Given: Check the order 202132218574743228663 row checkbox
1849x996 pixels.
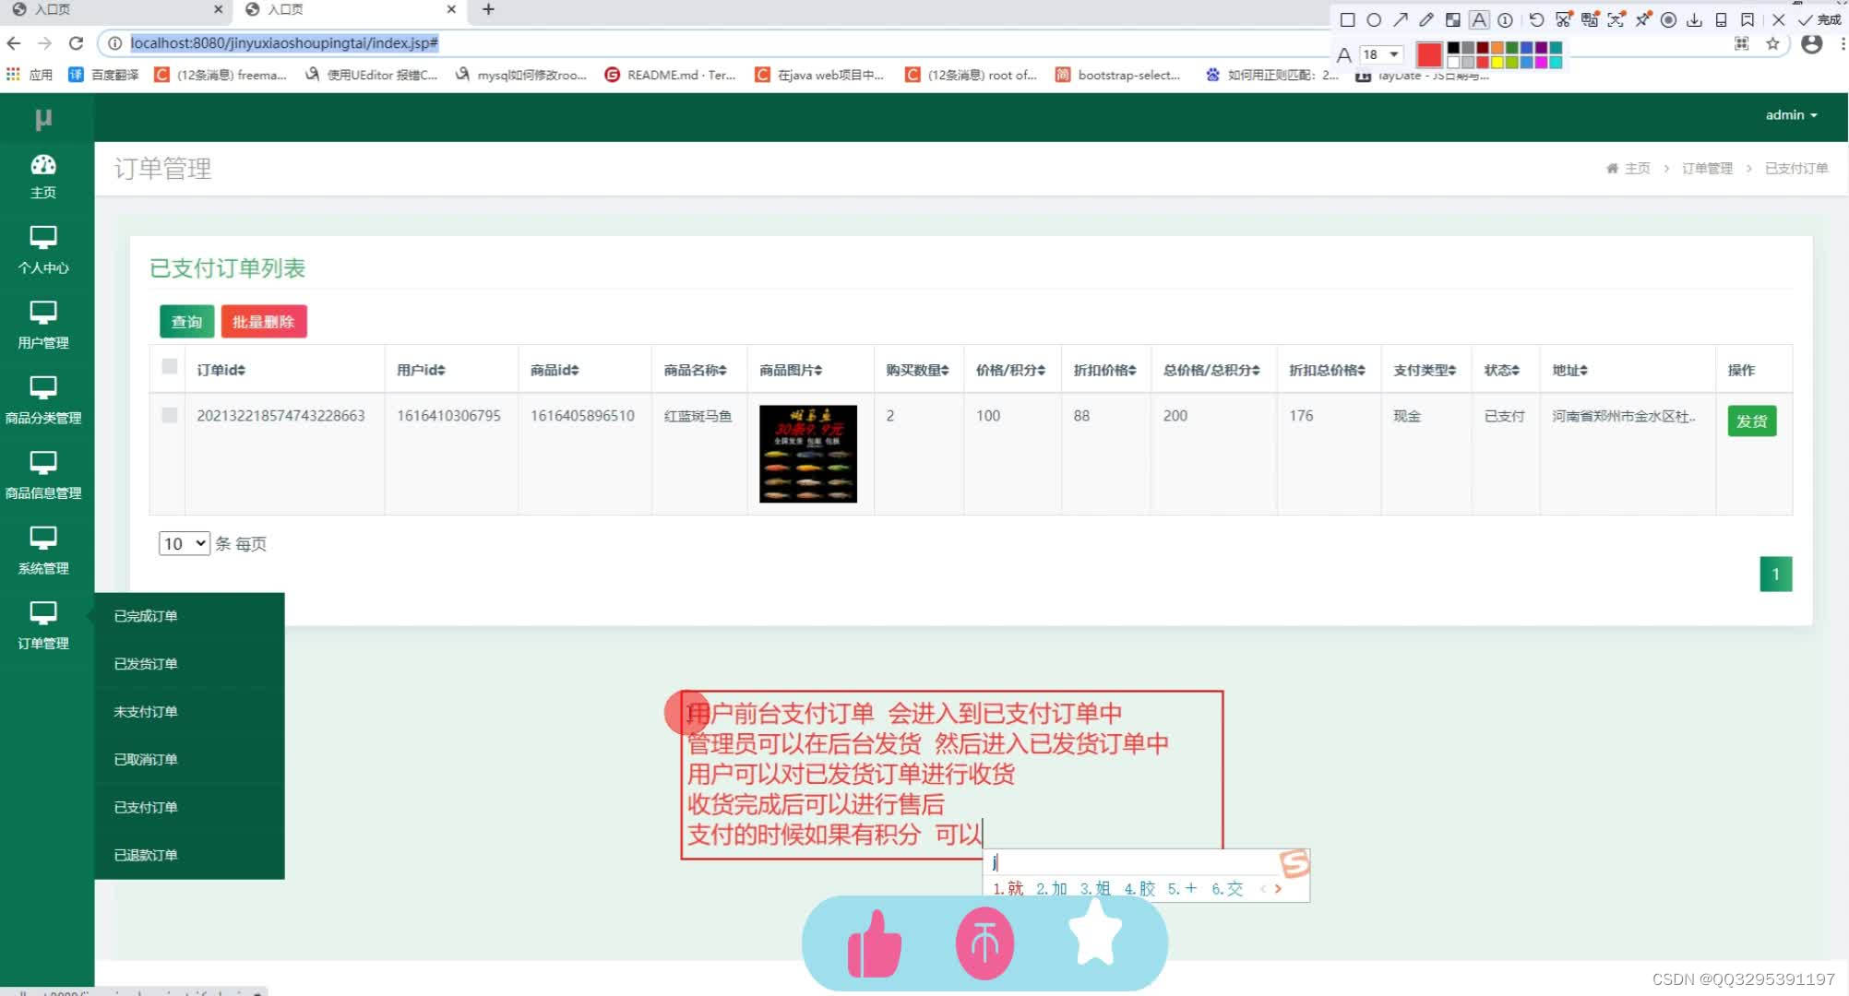Looking at the screenshot, I should 169,415.
